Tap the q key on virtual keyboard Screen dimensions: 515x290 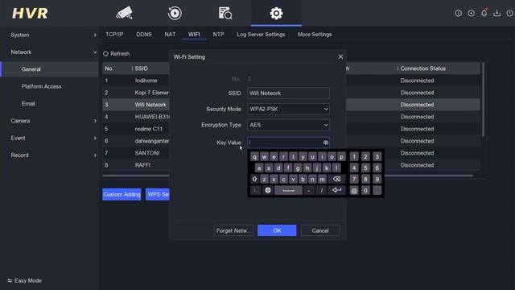[254, 157]
